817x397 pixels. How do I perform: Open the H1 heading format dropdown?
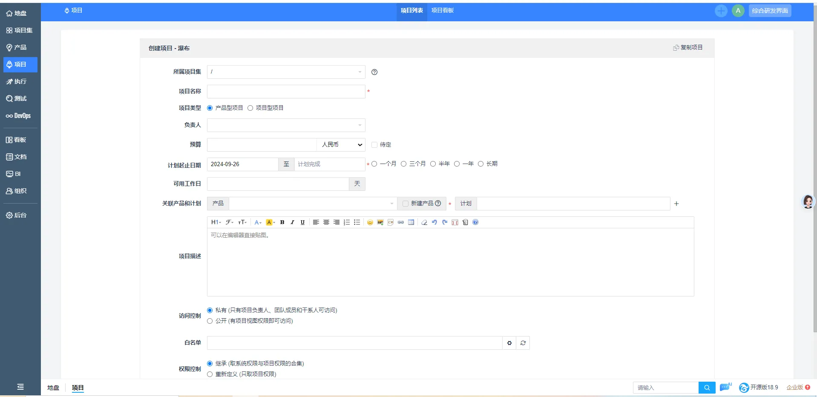click(x=216, y=222)
